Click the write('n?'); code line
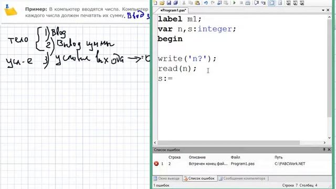 pos(187,58)
